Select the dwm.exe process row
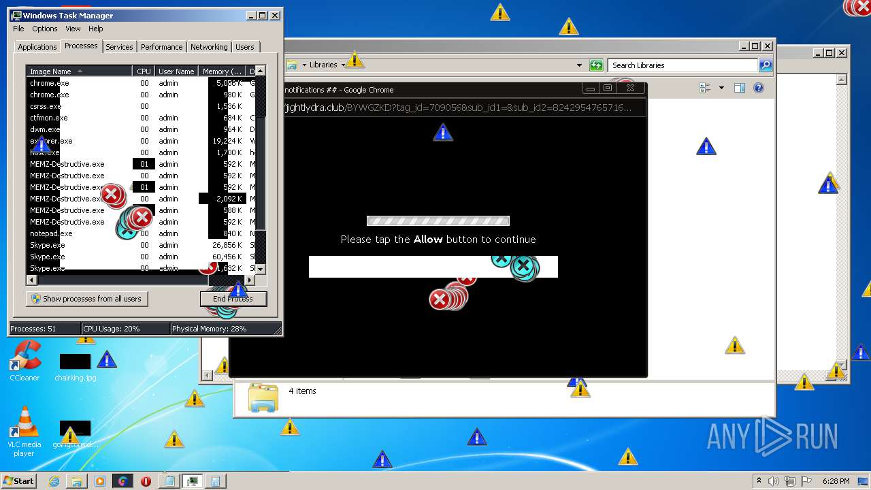This screenshot has width=871, height=490. (x=141, y=129)
